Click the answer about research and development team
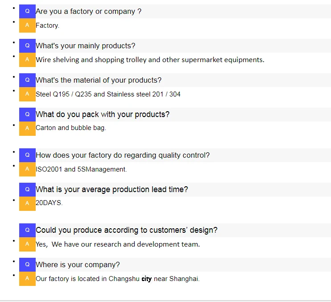331x302 pixels. coord(118,244)
